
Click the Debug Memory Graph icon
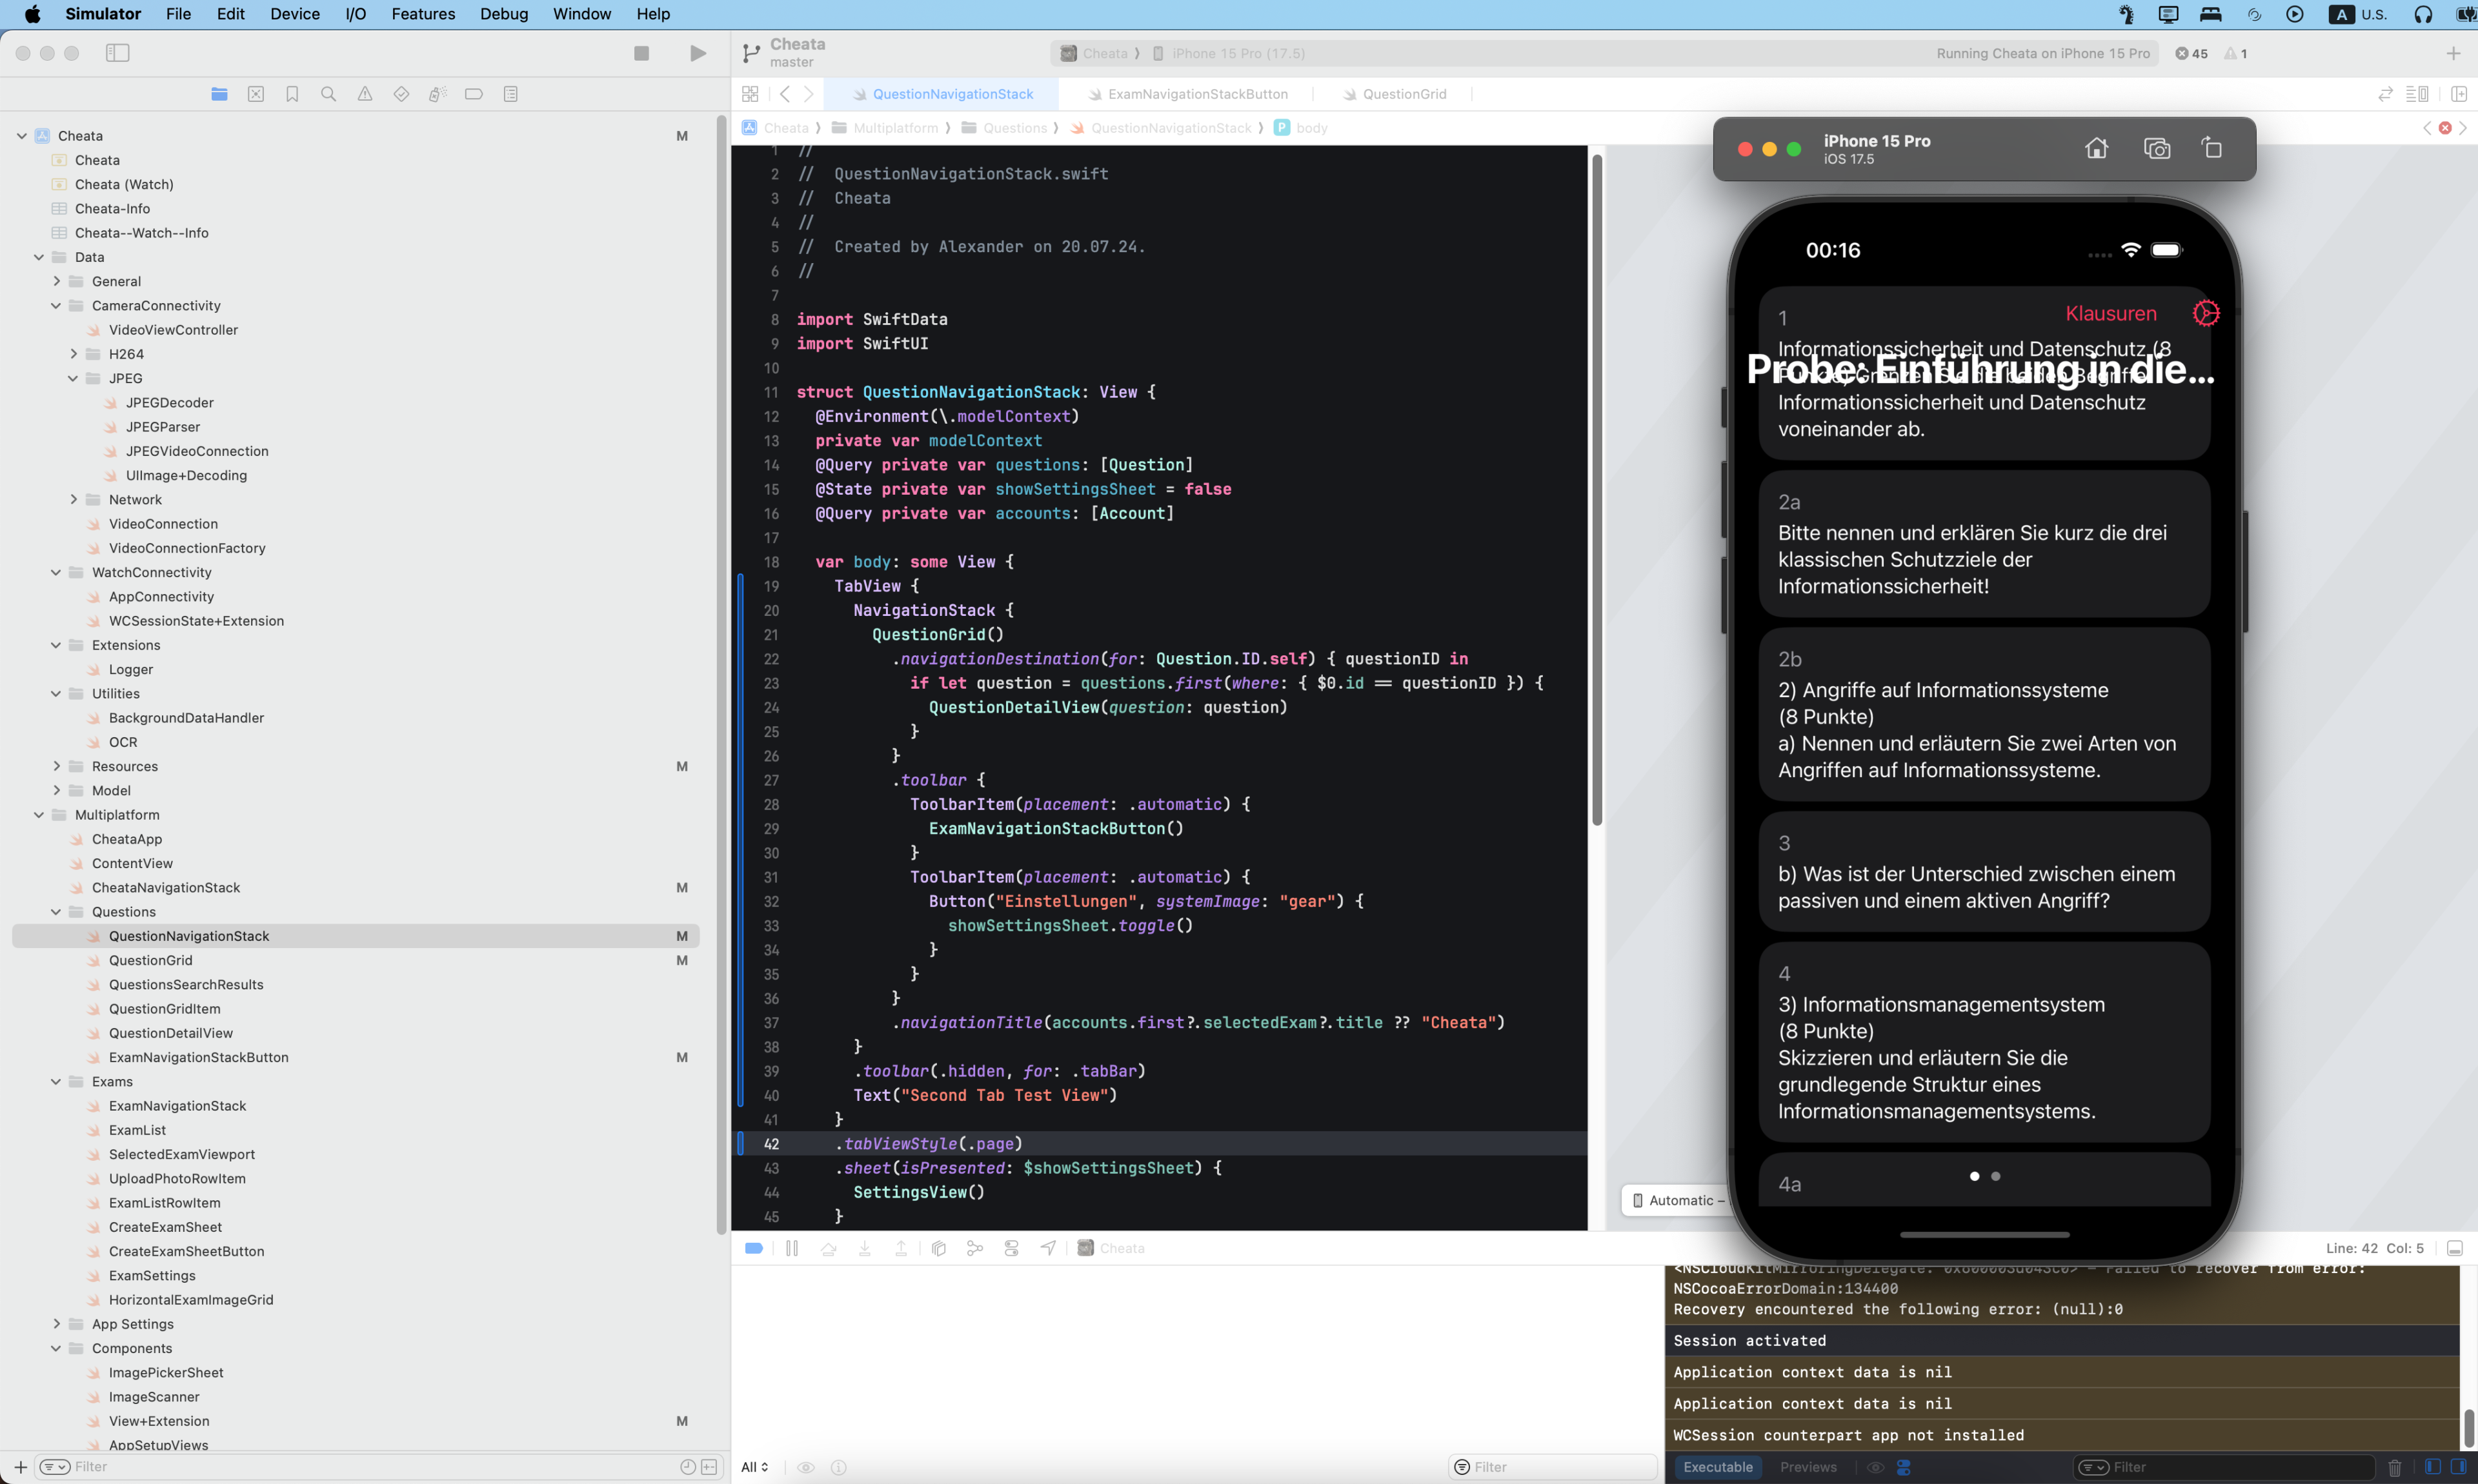pyautogui.click(x=974, y=1248)
